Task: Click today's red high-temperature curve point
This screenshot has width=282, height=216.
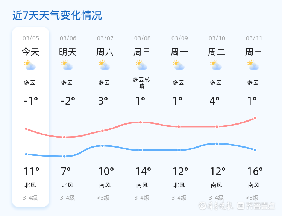Action: tap(26, 129)
